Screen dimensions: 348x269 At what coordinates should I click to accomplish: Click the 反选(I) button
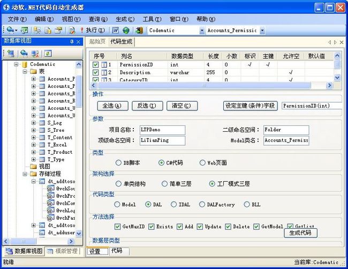point(147,106)
